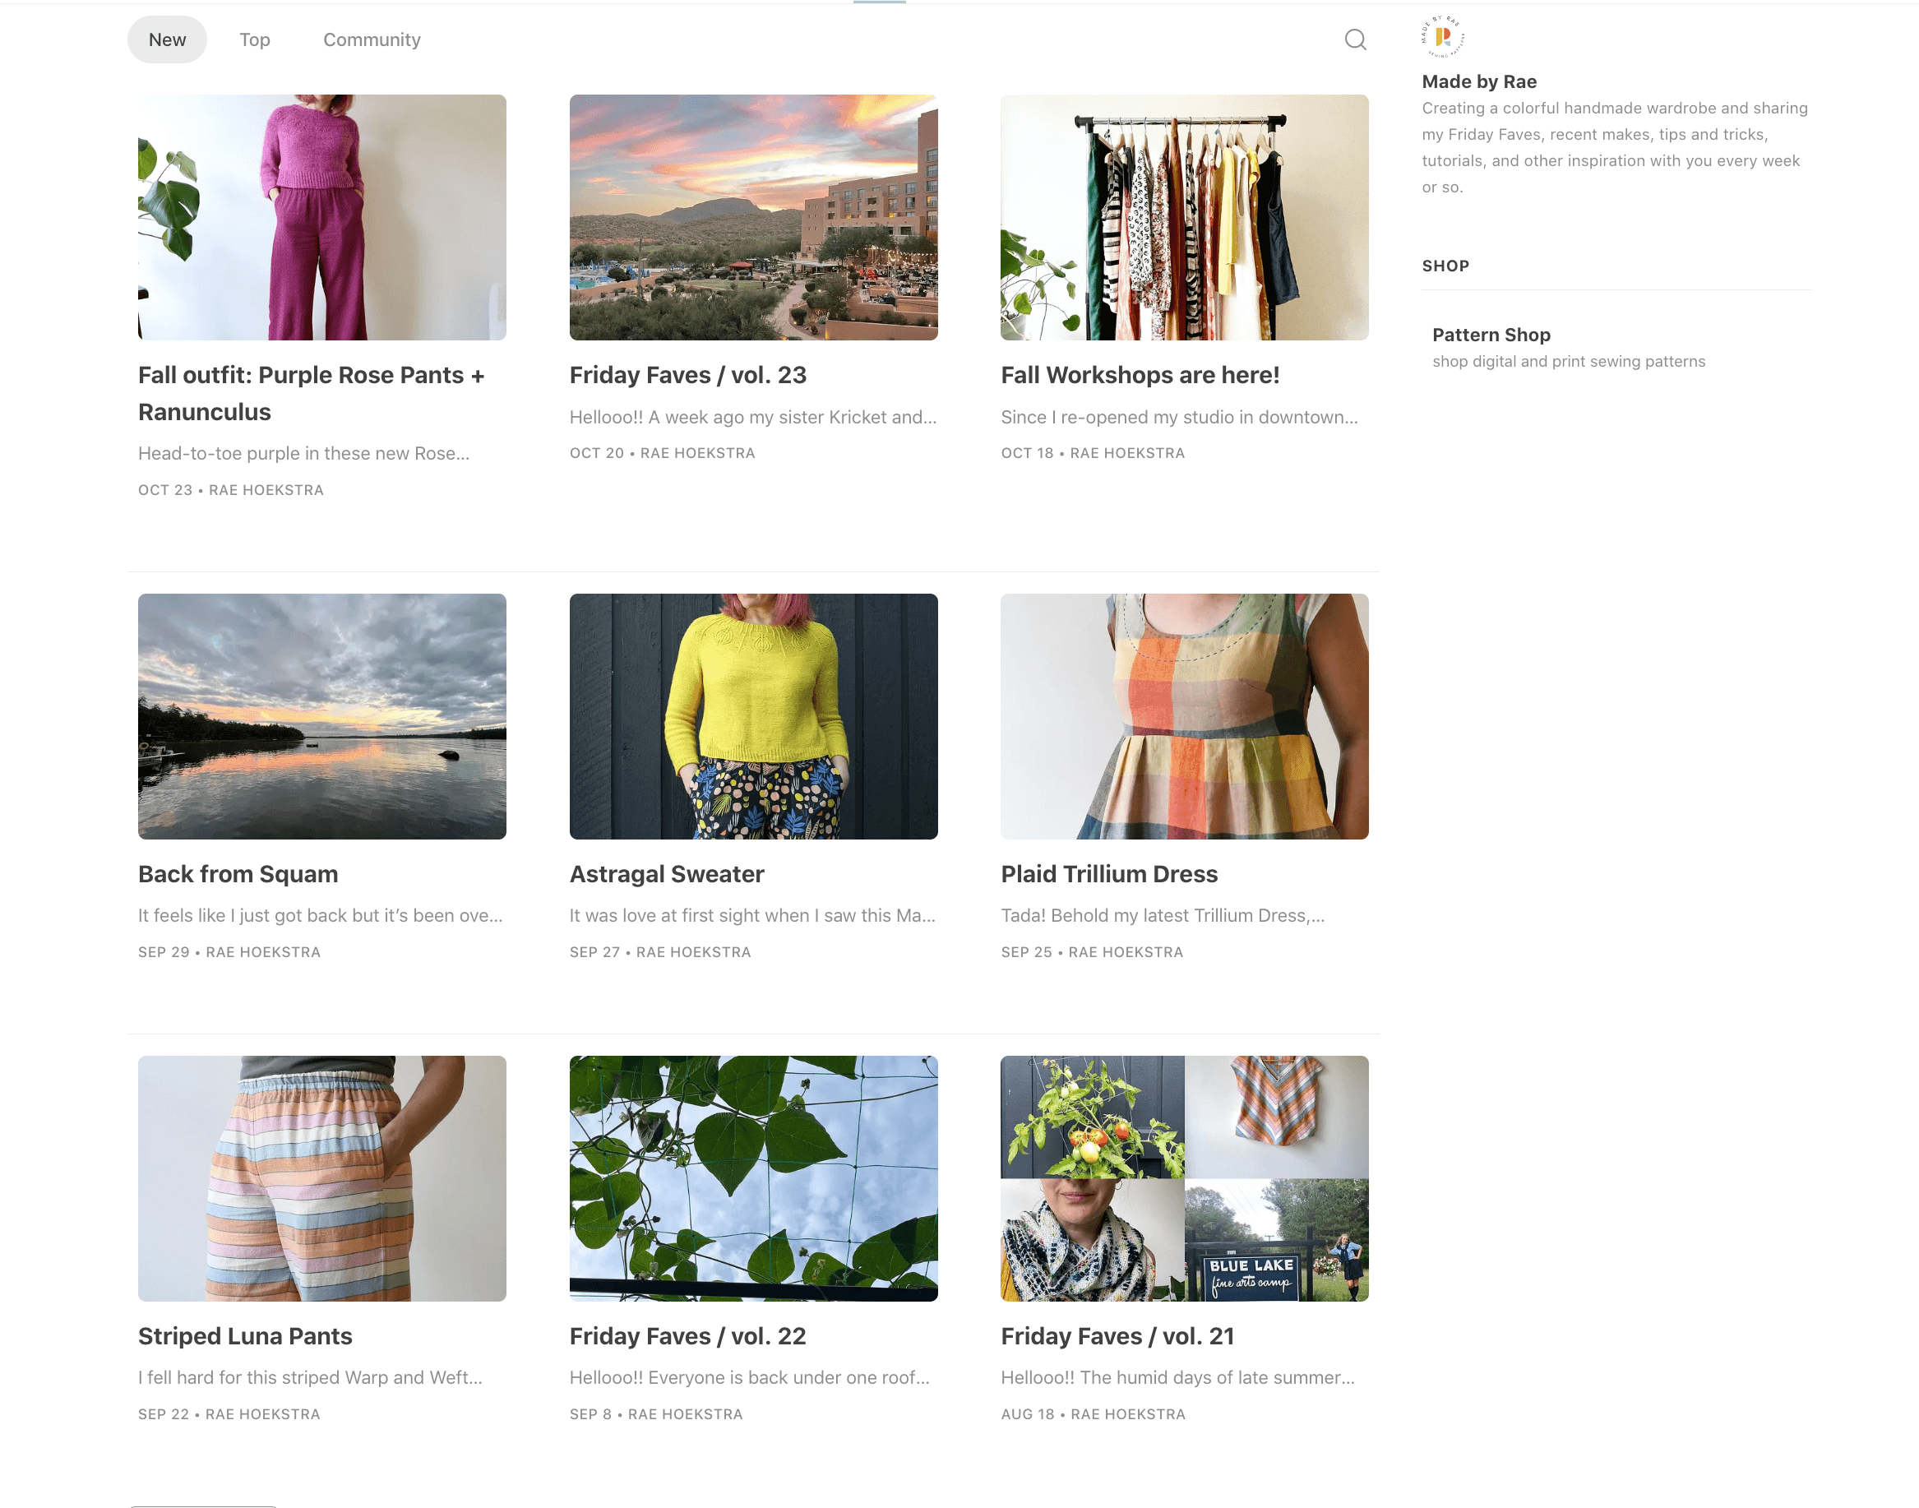Select the New tab
Viewport: 1919px width, 1508px height.
[167, 39]
